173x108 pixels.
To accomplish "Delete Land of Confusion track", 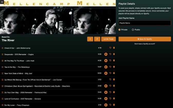I will tap(114, 99).
